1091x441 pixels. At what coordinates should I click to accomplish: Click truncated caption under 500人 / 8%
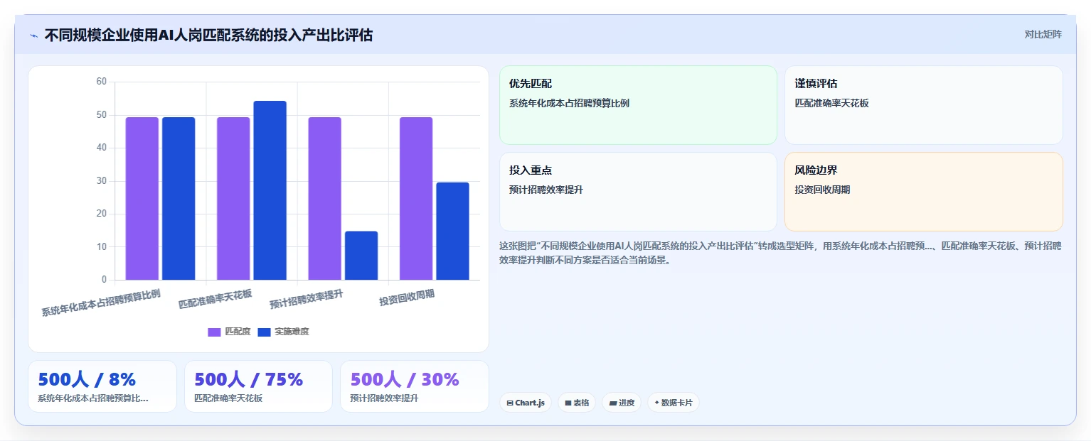point(93,398)
